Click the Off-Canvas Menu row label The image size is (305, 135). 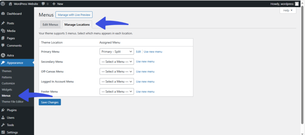coord(52,72)
